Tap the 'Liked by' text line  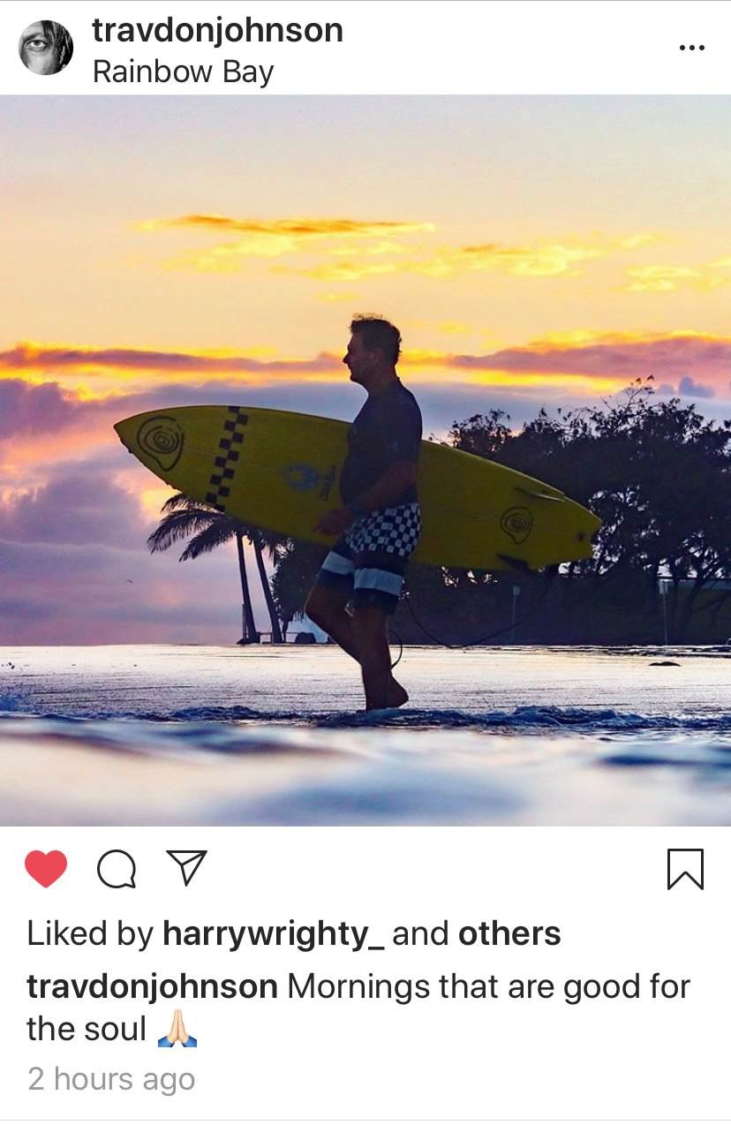point(294,934)
